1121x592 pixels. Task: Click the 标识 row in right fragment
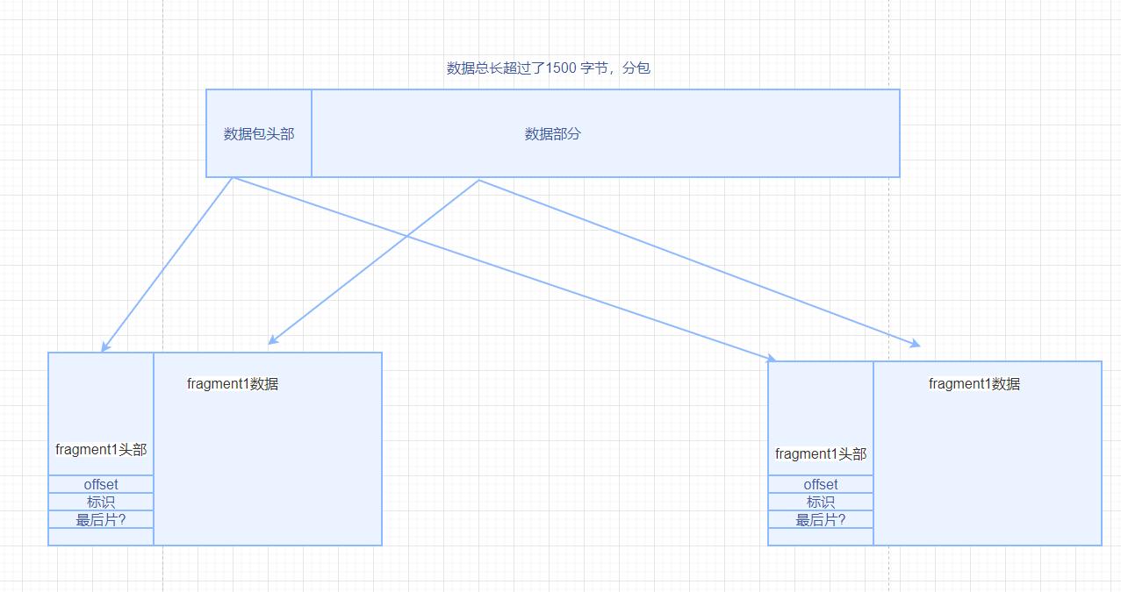click(x=821, y=503)
